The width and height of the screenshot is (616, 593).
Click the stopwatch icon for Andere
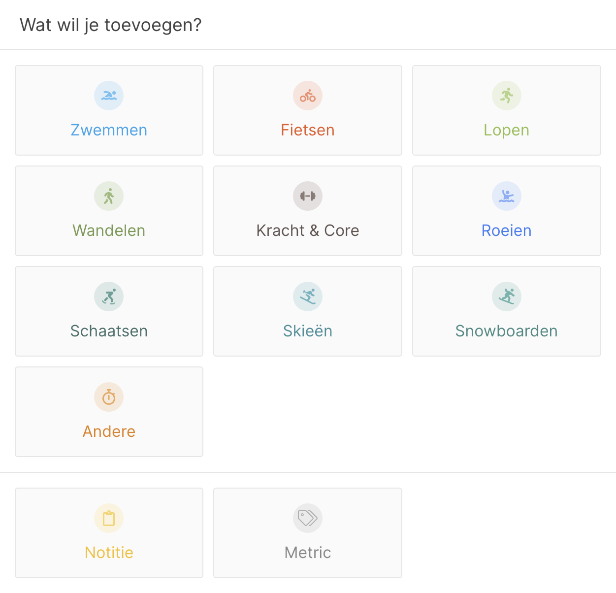point(109,397)
